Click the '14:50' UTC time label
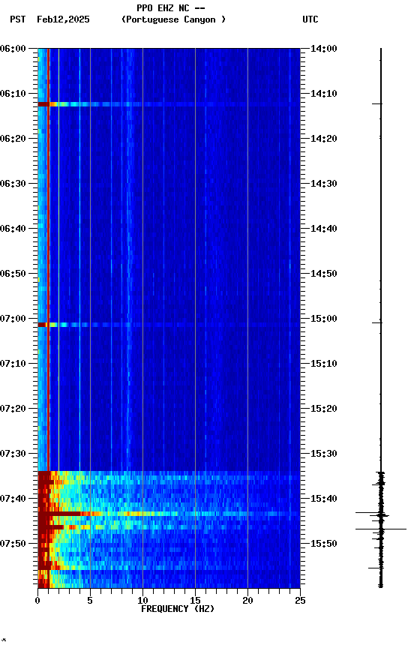Screen dimensions: 414x648 click(324, 274)
